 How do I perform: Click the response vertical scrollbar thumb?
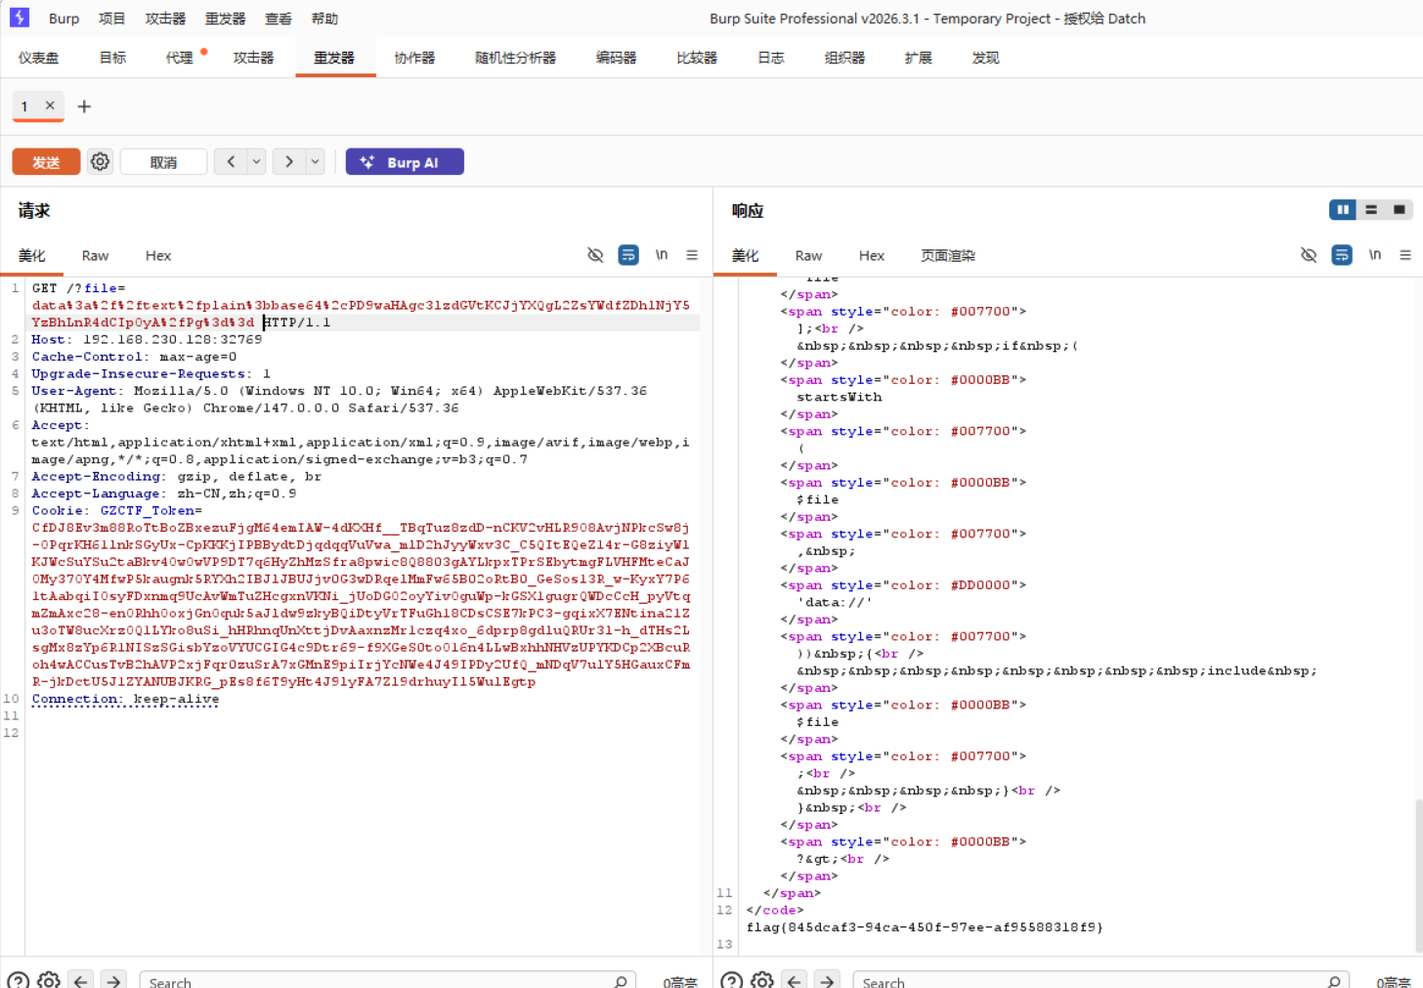(1418, 875)
